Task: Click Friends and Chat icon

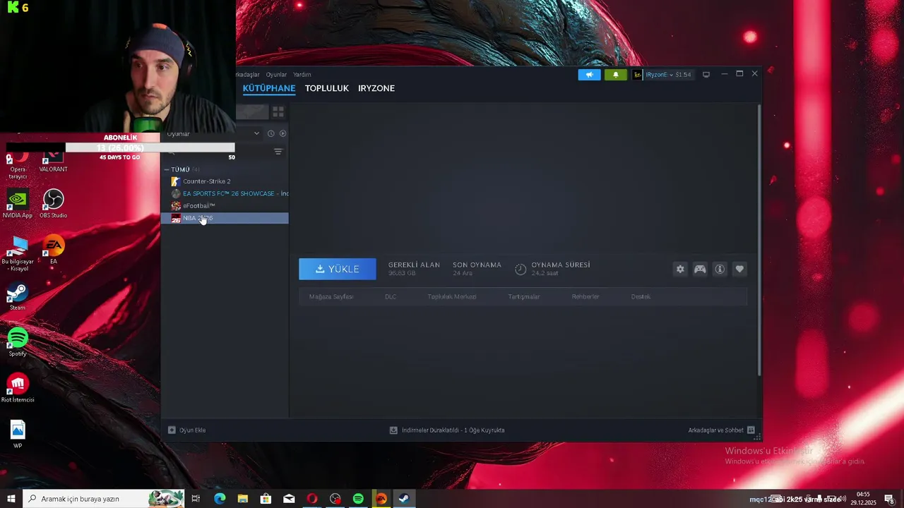Action: pos(751,430)
